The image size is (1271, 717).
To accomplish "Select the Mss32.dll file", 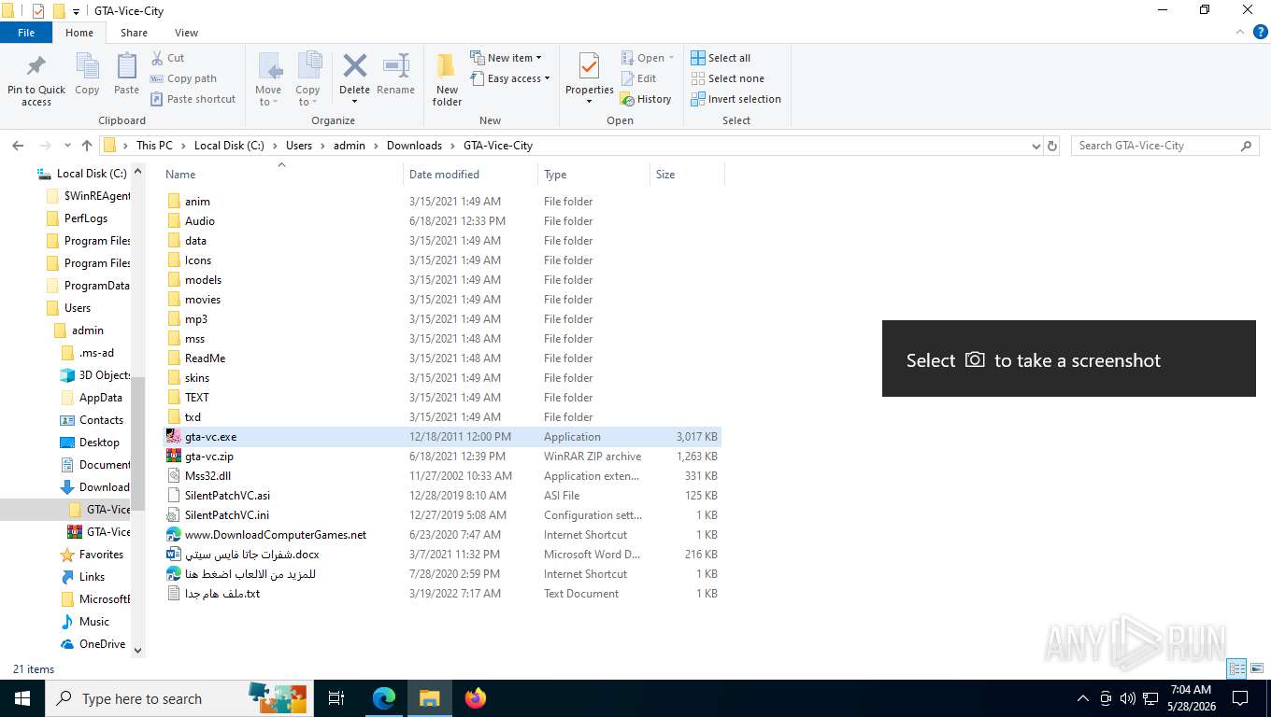I will click(442, 476).
